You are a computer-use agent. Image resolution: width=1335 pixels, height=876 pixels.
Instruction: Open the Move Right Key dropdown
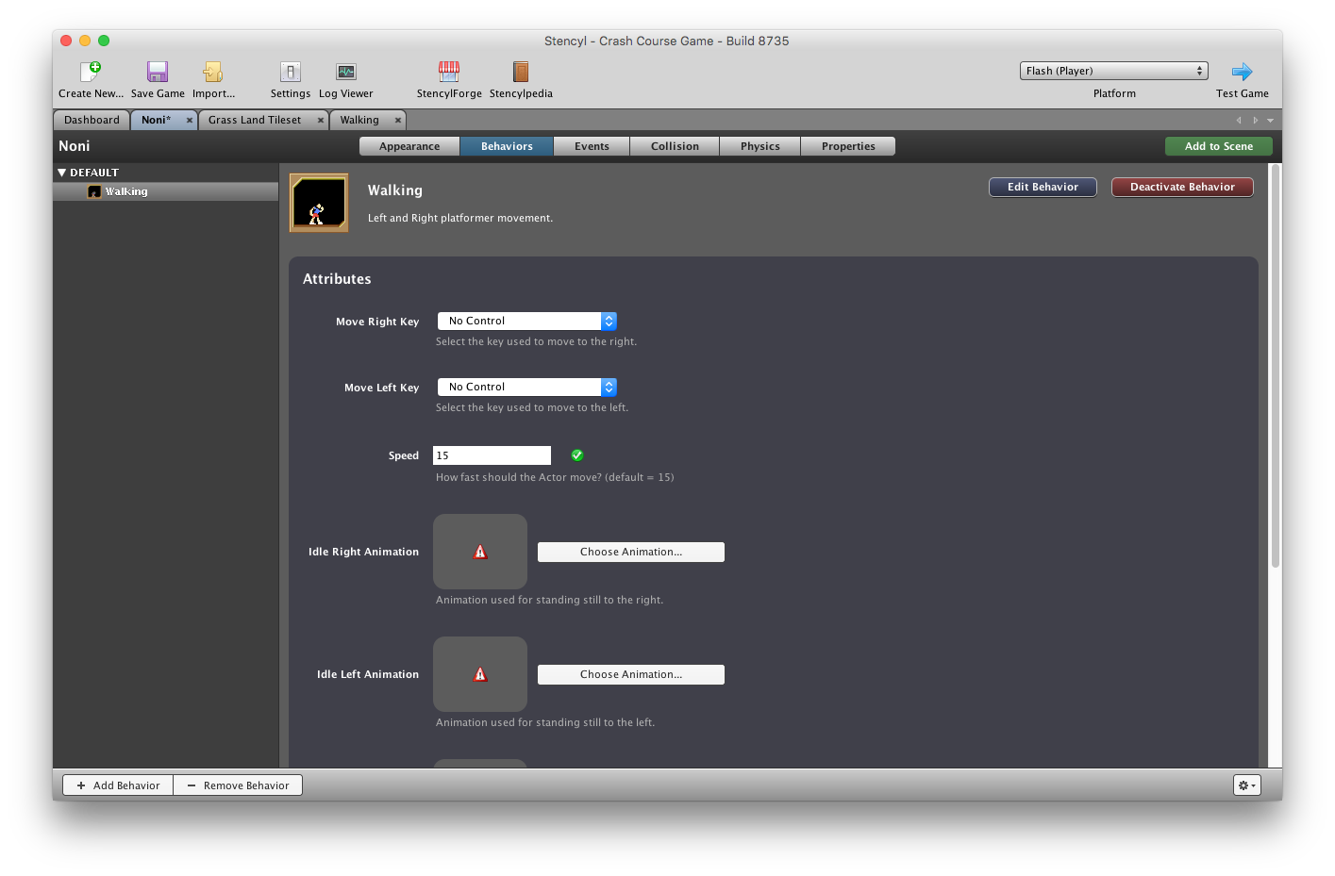(x=526, y=321)
